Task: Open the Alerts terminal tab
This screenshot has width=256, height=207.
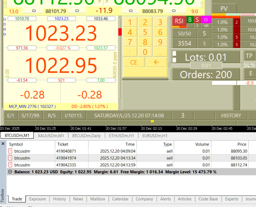Action: tap(165, 199)
